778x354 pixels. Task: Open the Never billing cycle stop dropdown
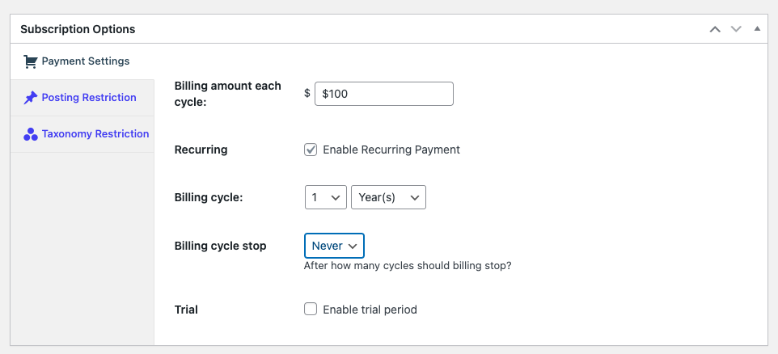point(335,246)
